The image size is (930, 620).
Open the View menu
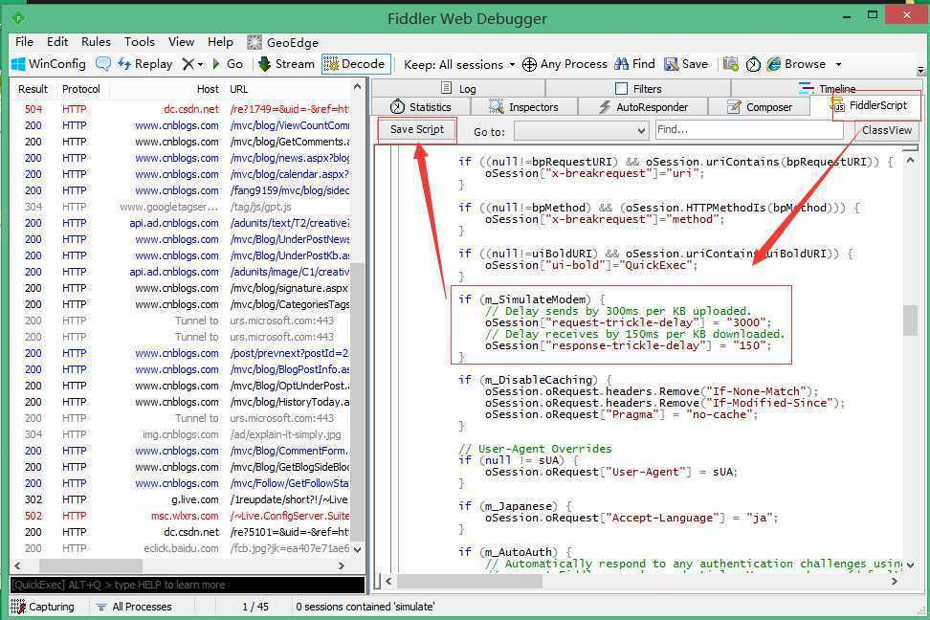(x=181, y=41)
